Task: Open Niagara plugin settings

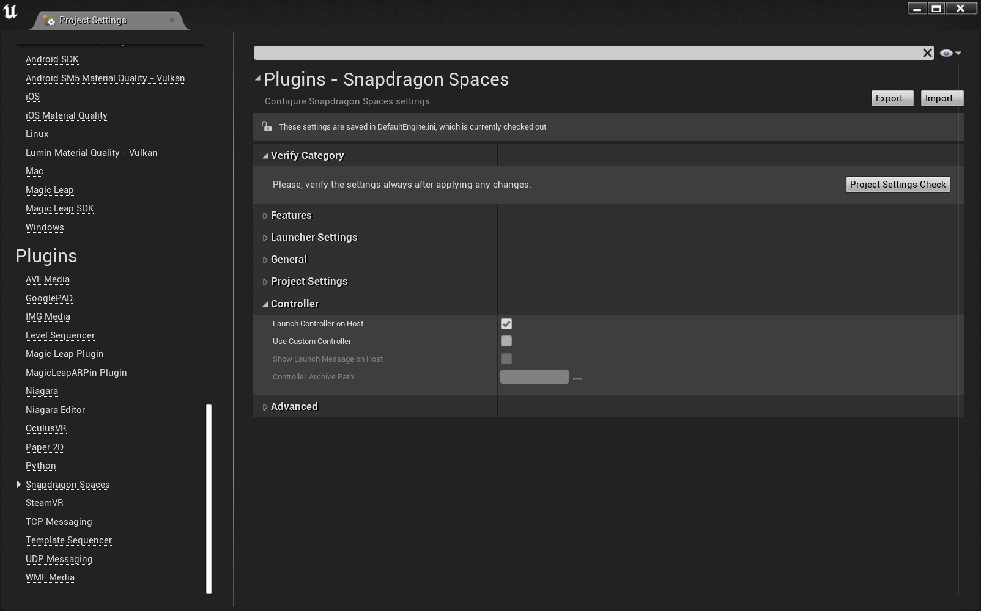Action: tap(42, 391)
